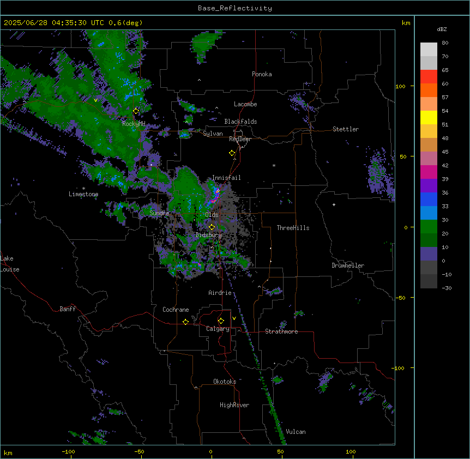Viewport: 470px width, 459px height.
Task: Click the Vulcan label
Action: (296, 432)
